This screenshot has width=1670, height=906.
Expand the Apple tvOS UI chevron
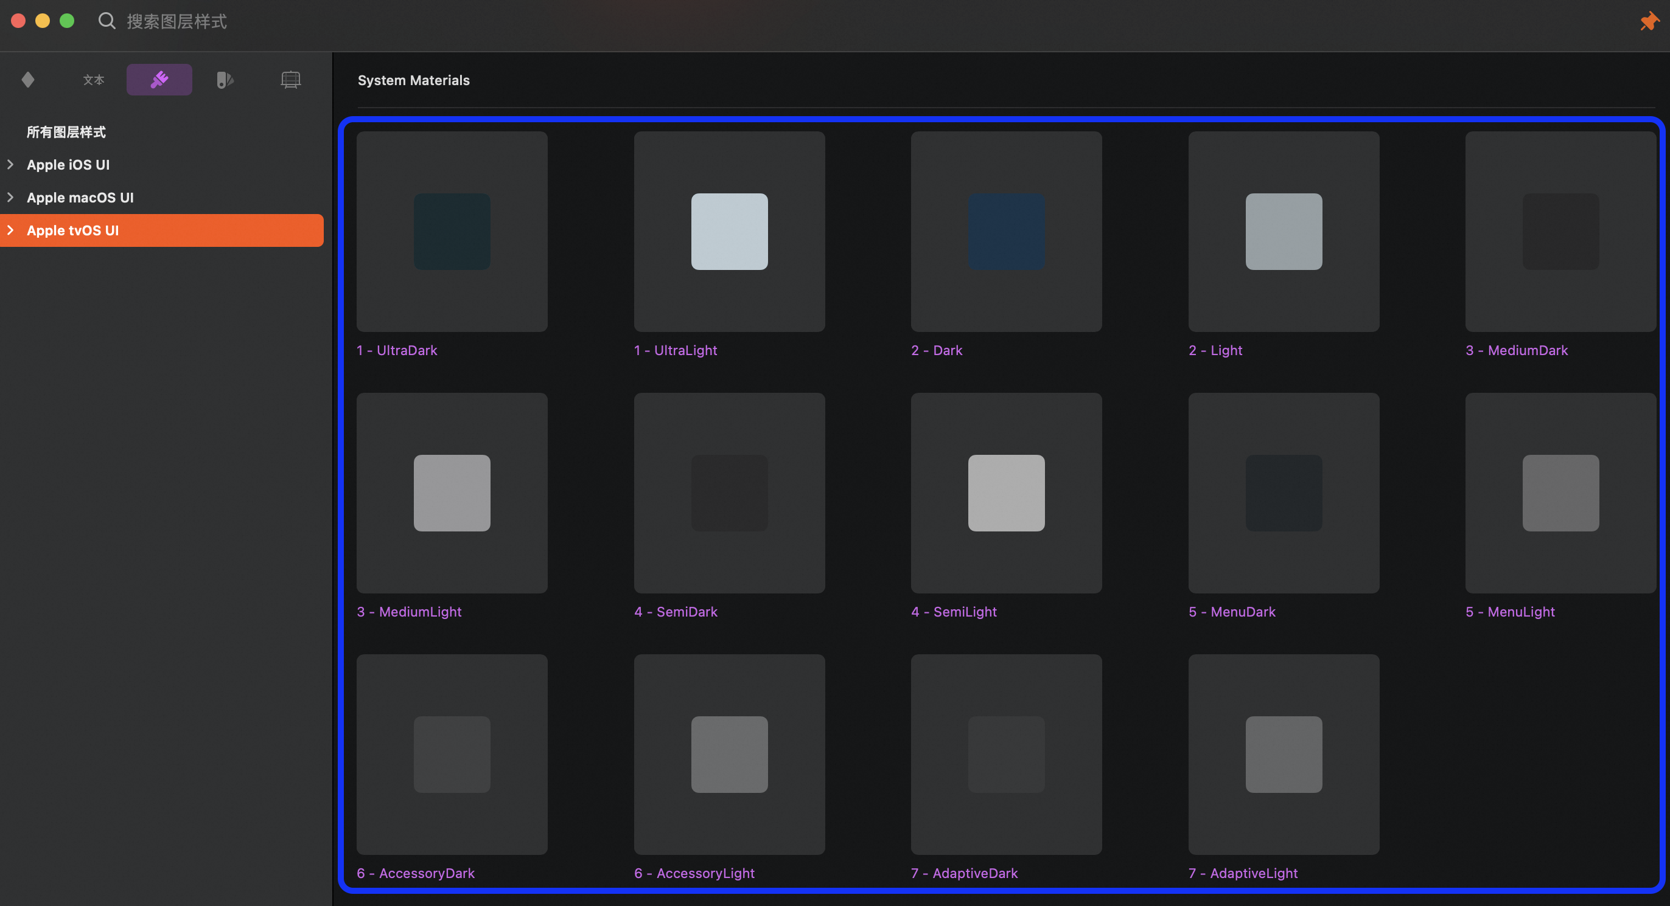click(11, 230)
